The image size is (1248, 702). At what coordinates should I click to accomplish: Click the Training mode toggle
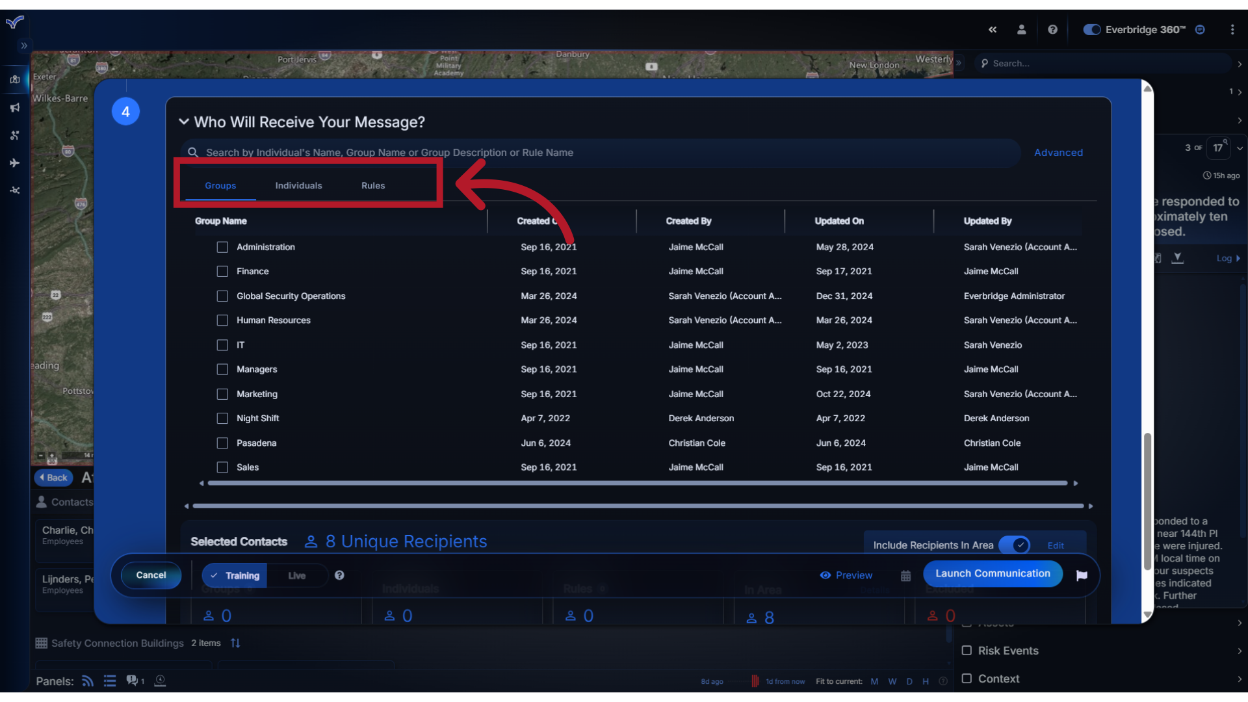pos(236,575)
